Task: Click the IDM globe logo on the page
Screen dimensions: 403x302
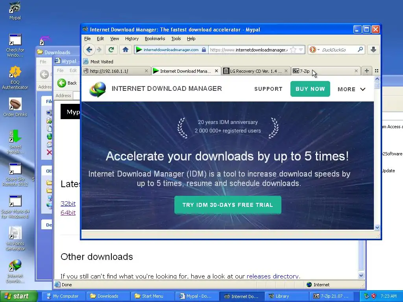Action: click(x=98, y=89)
